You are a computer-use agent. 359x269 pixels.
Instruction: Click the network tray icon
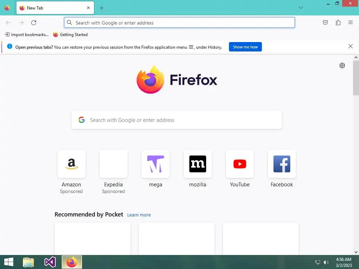318,262
